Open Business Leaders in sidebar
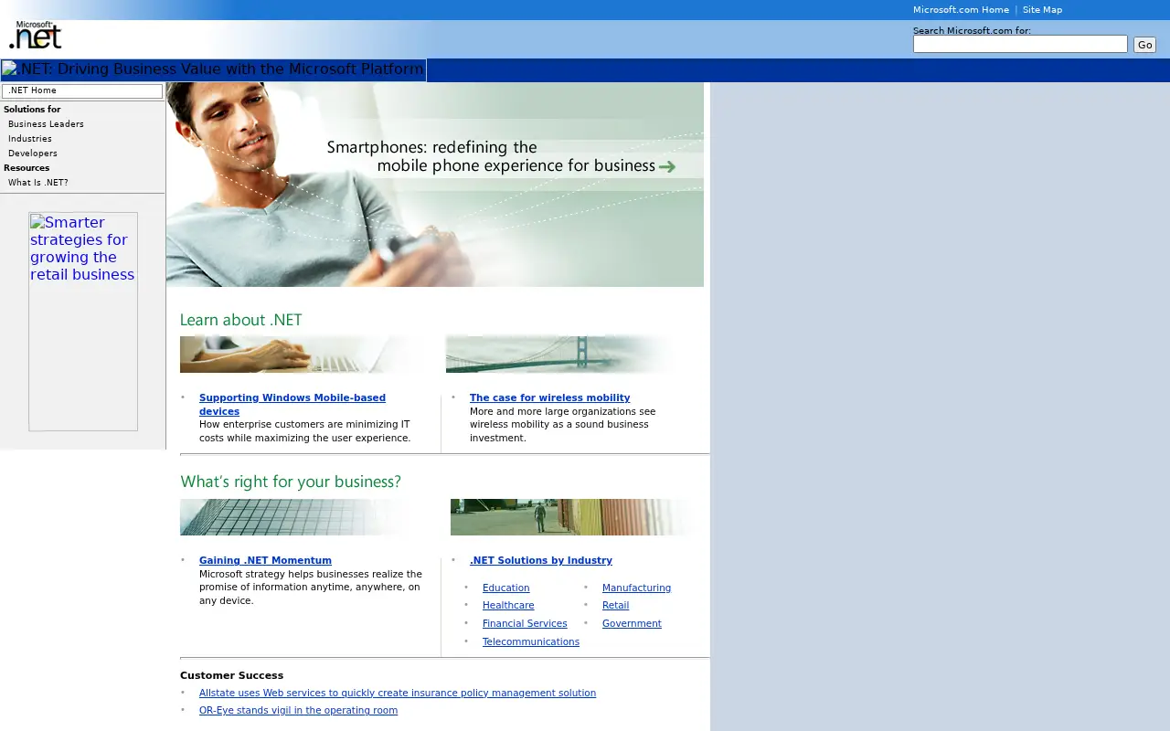The image size is (1170, 731). click(x=46, y=124)
